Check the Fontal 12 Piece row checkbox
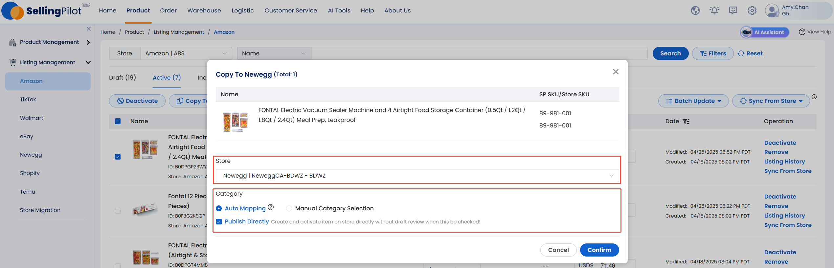Viewport: 834px width, 268px height. [118, 211]
